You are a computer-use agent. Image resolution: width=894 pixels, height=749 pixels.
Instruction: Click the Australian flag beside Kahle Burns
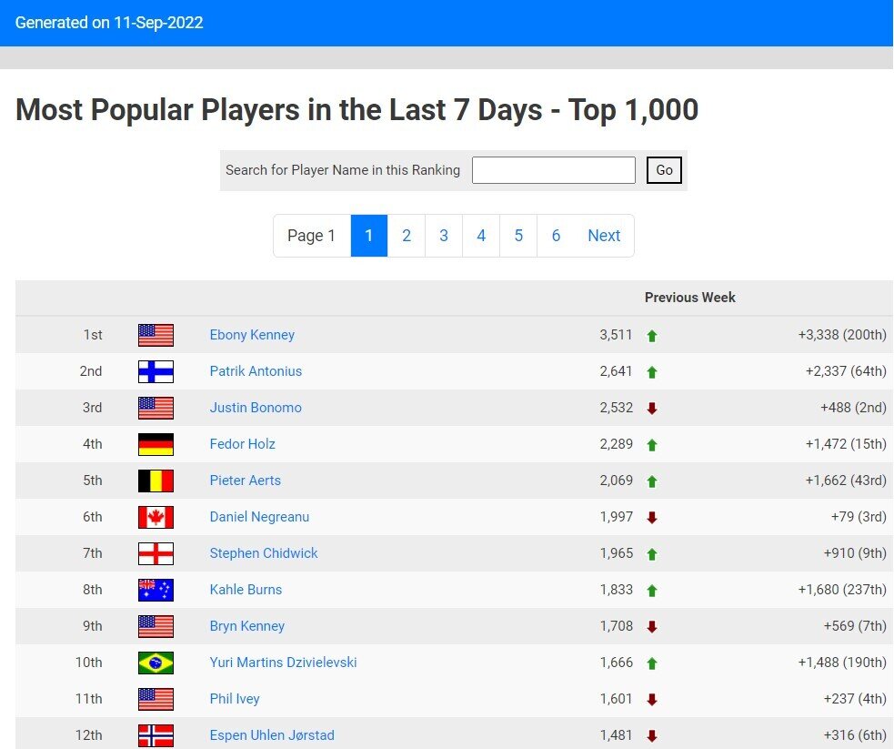coord(156,590)
